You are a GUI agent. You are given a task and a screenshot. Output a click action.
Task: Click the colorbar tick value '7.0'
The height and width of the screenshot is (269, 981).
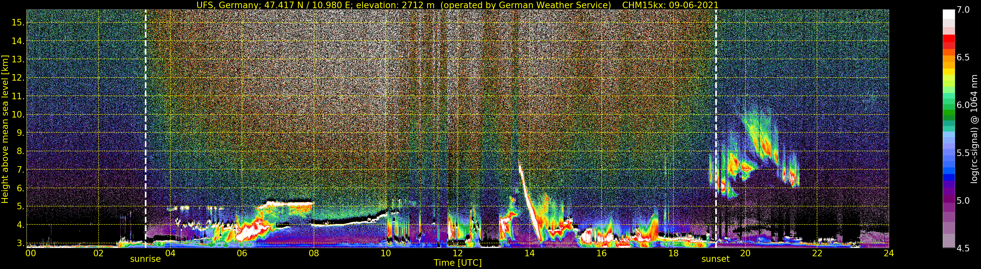[962, 10]
